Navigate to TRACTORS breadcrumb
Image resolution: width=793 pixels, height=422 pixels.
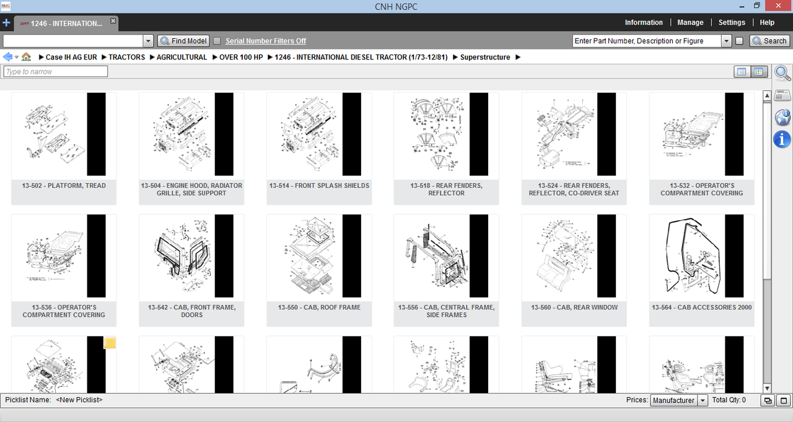(127, 57)
